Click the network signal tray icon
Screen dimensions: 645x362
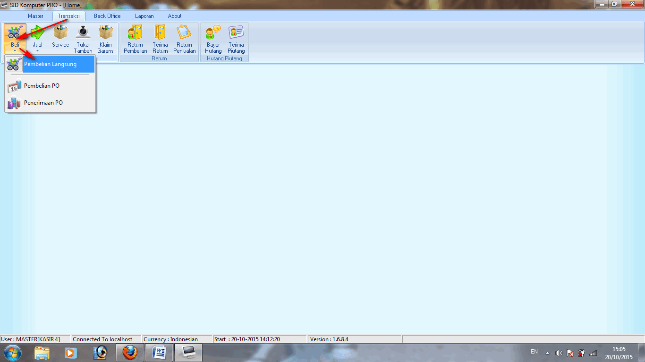[x=593, y=353]
